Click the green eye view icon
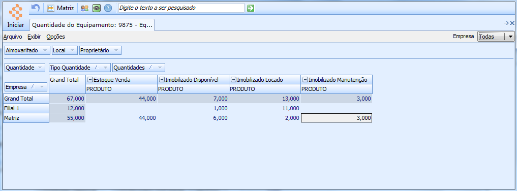Image resolution: width=517 pixels, height=191 pixels. tap(96, 8)
